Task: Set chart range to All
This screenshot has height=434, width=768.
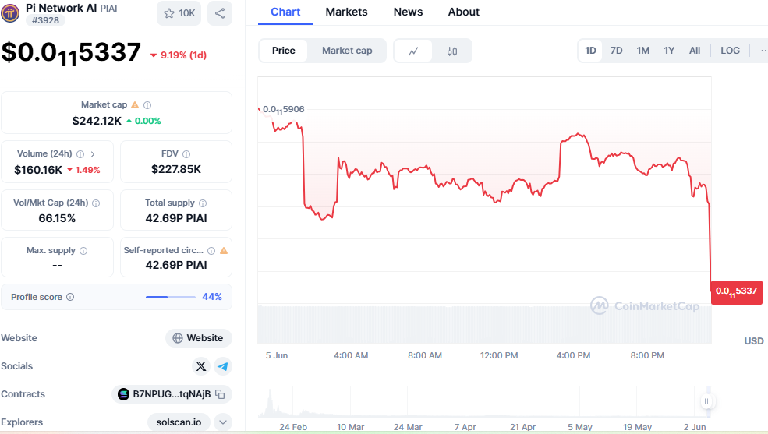Action: (x=695, y=51)
